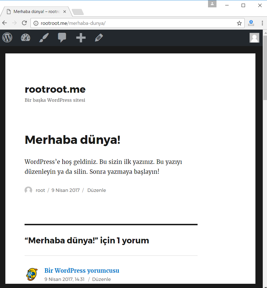Viewport: 267px width, 288px height.
Task: Bookmark this page with star icon
Action: pos(239,23)
